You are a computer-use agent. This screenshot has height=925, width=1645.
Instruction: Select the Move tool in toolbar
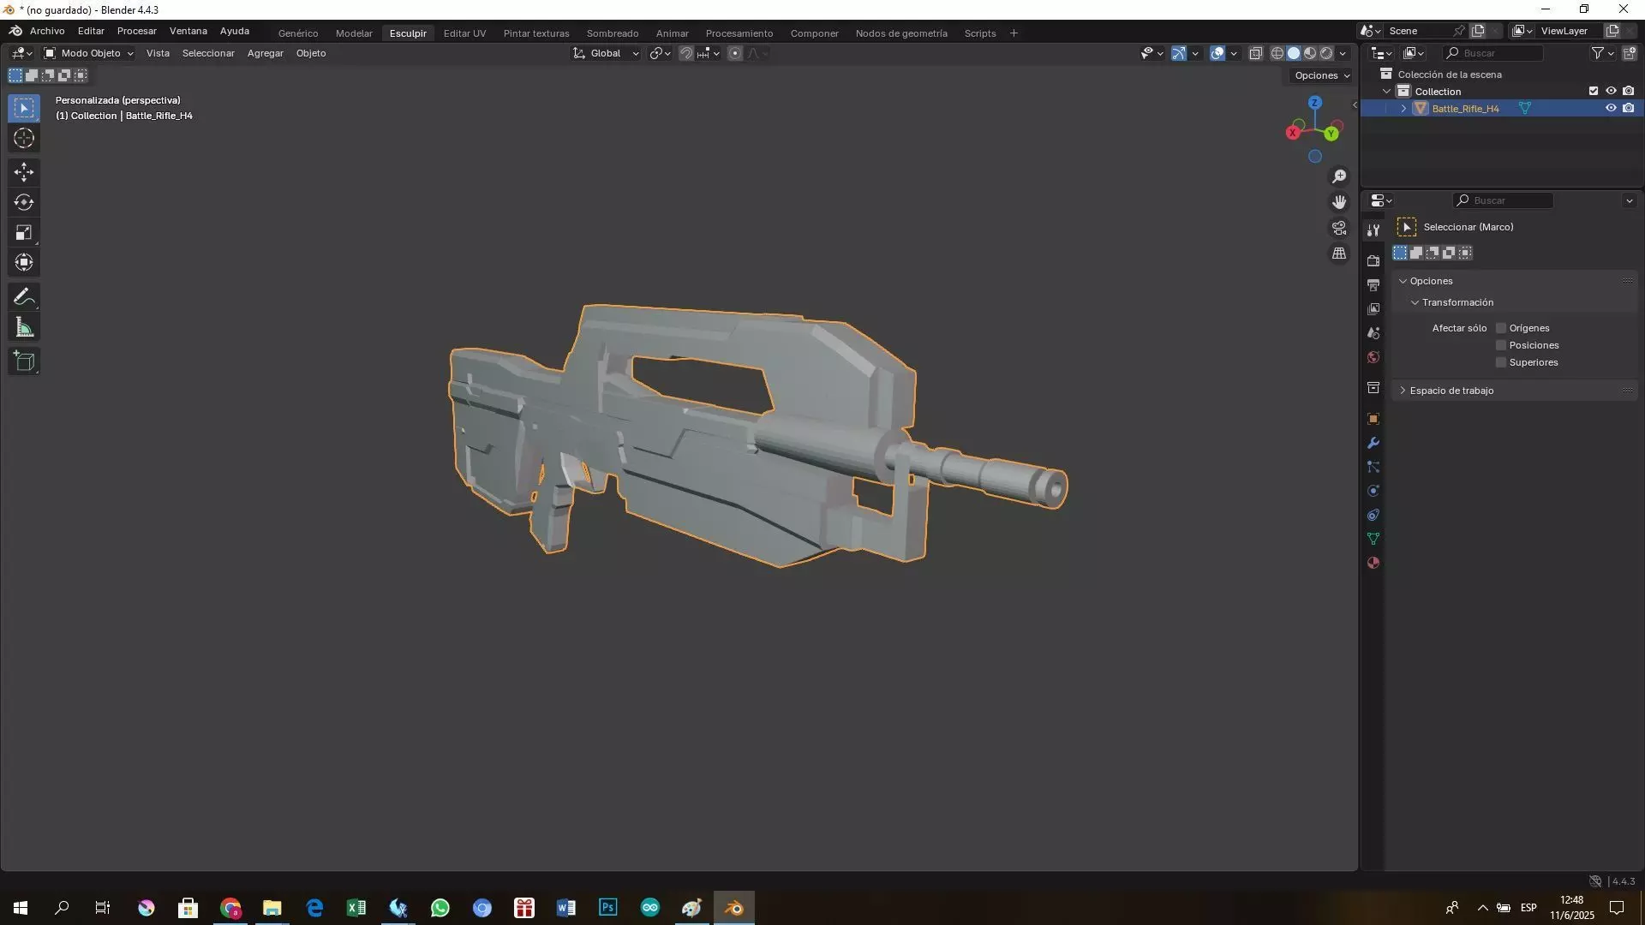[x=24, y=172]
